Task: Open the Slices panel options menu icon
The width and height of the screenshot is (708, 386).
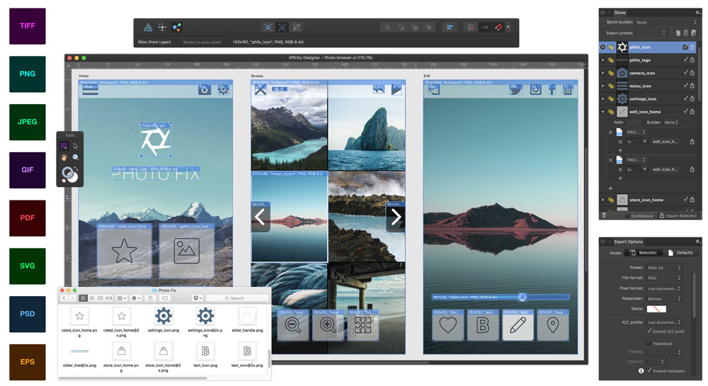Action: [698, 13]
